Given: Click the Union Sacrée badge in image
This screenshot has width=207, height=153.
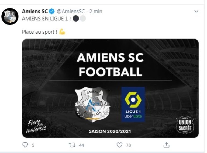Looking at the screenshot, I should (x=185, y=125).
